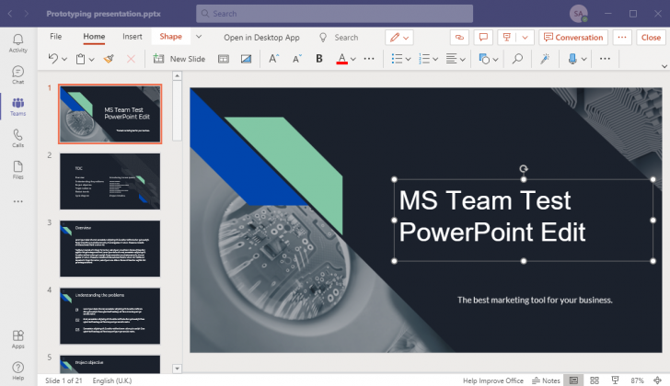Image resolution: width=670 pixels, height=386 pixels.
Task: Click Help Improve Office link
Action: [x=493, y=380]
